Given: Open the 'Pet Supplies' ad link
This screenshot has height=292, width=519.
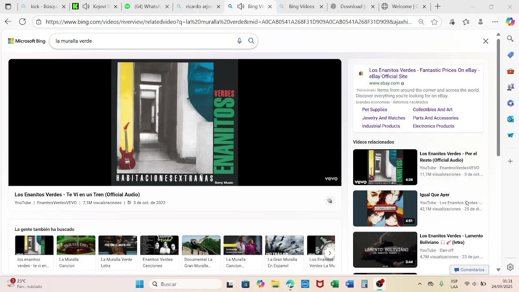Looking at the screenshot, I should (x=374, y=109).
